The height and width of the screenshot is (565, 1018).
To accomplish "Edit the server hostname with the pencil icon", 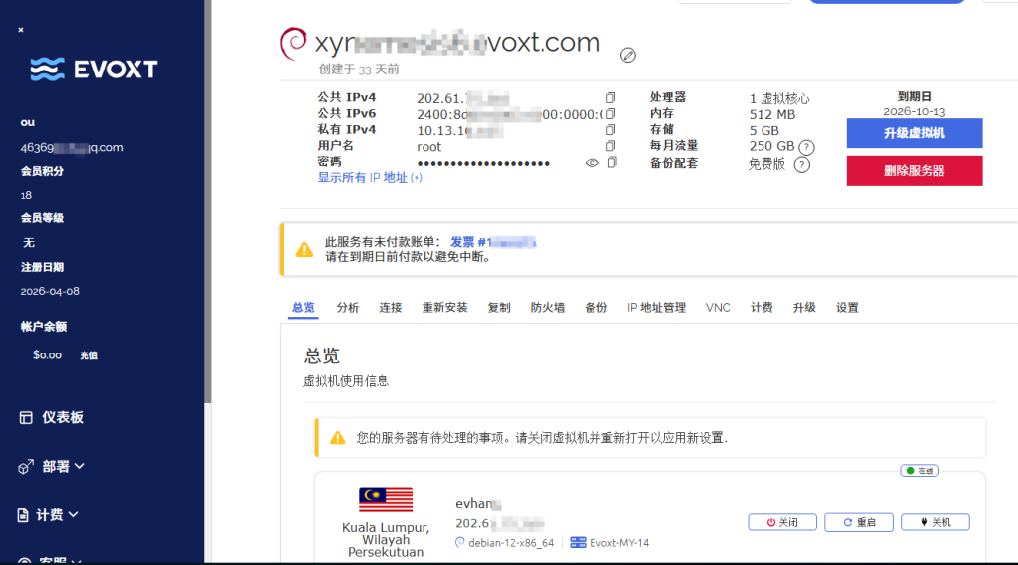I will pyautogui.click(x=628, y=56).
